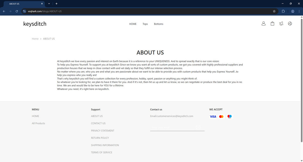Click the Maestro payment logo
The height and width of the screenshot is (162, 303).
[x=229, y=117]
